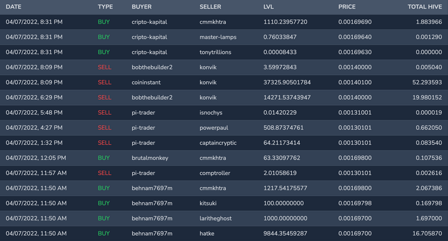The height and width of the screenshot is (241, 448).
Task: Click date 04/07/2022, 5:48 PM
Action: coord(34,113)
